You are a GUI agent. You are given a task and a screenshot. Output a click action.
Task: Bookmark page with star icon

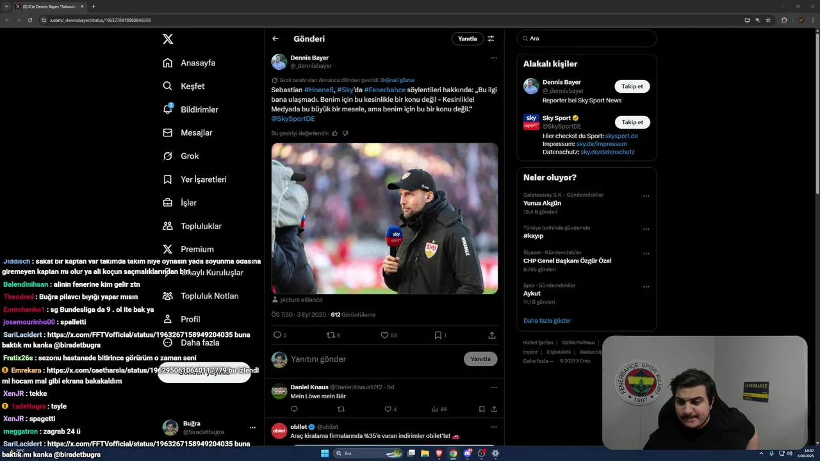[768, 20]
